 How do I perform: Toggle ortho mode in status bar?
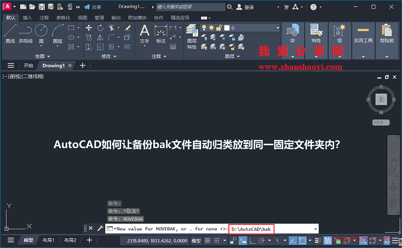(252, 240)
